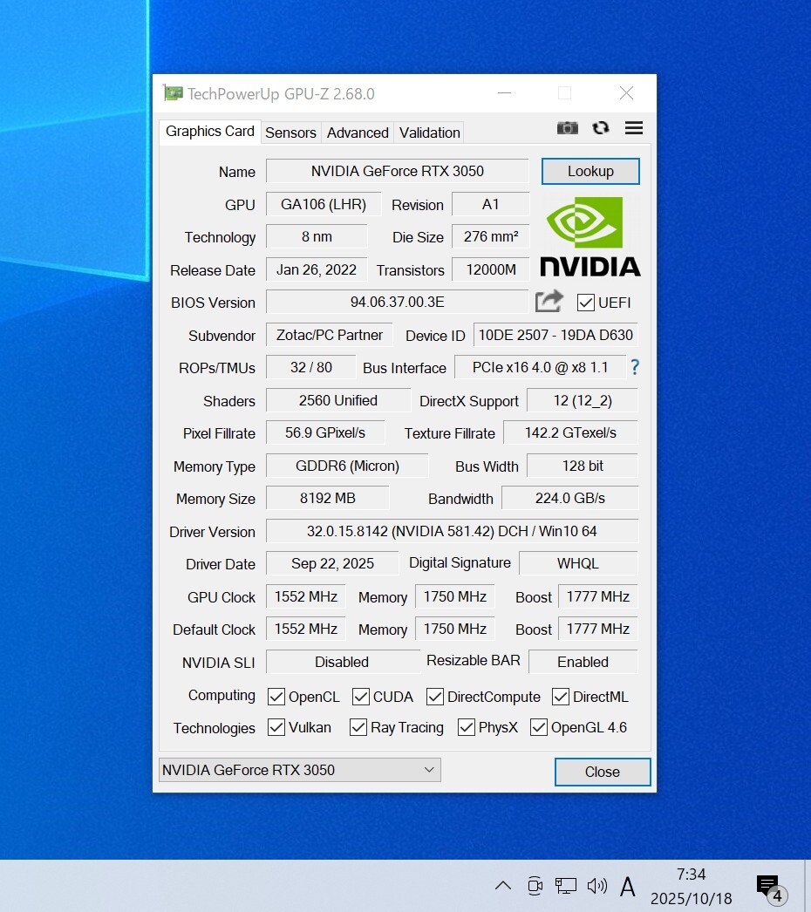Click the taskbar clock and date
This screenshot has width=811, height=912.
click(x=691, y=886)
